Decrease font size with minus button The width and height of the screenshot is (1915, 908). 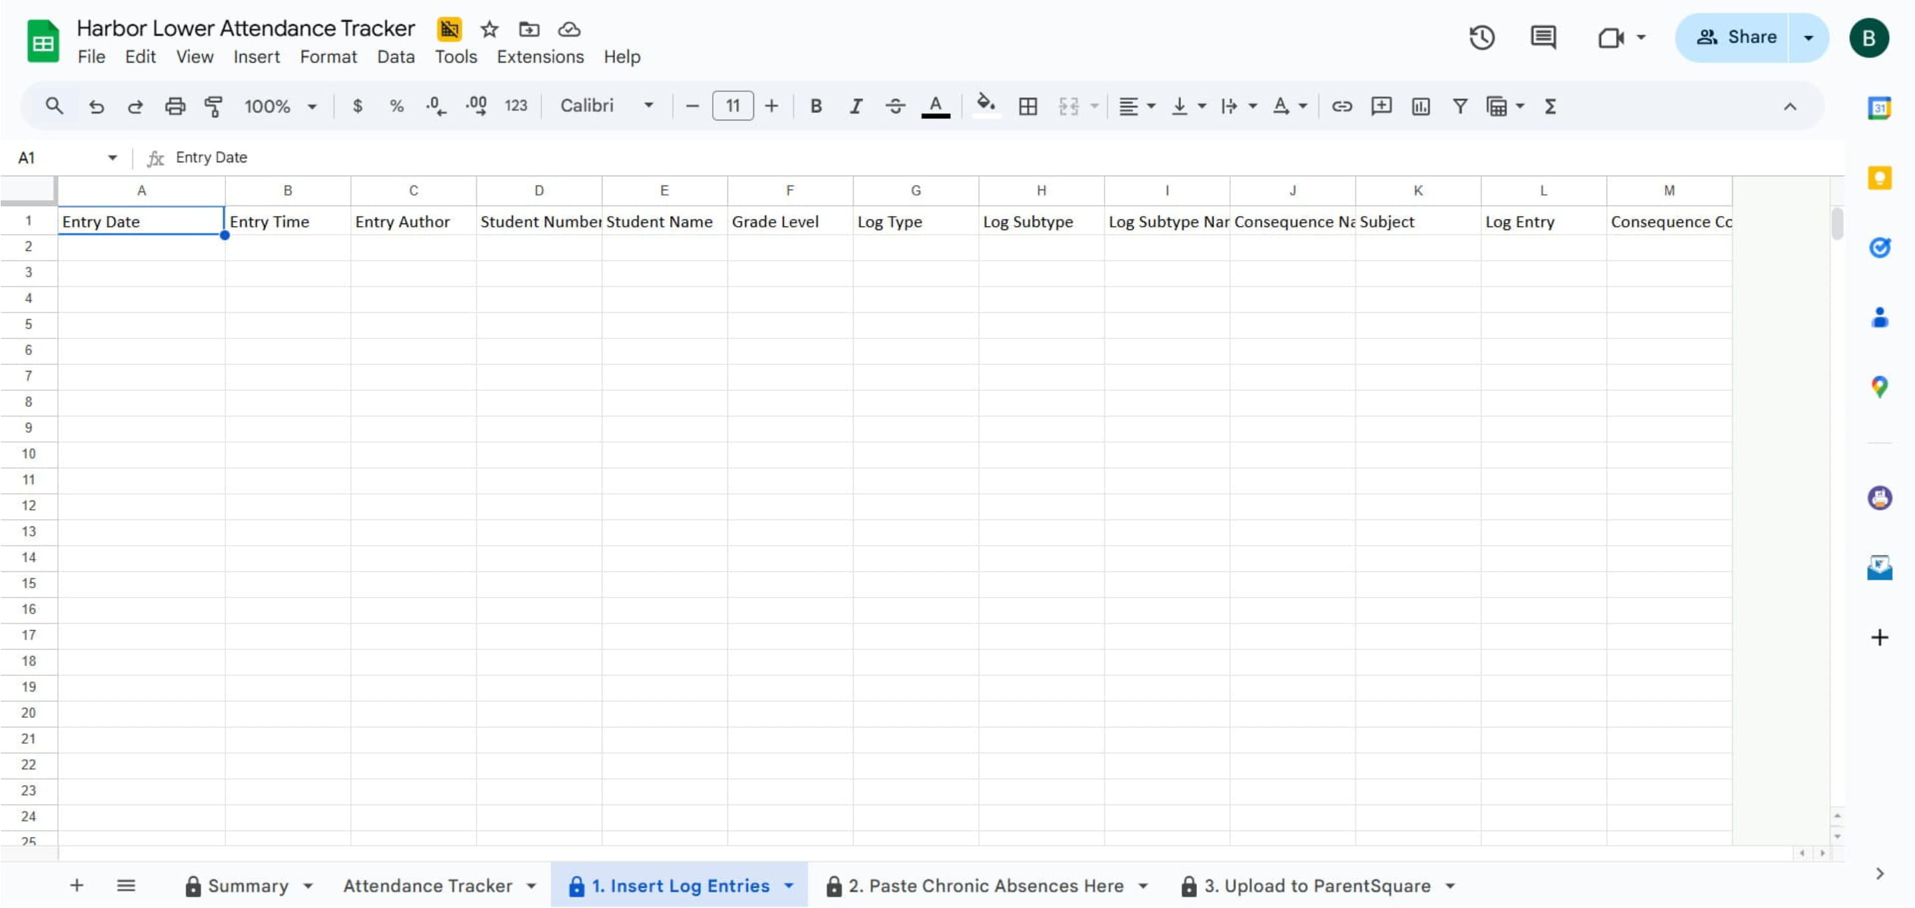pos(692,106)
